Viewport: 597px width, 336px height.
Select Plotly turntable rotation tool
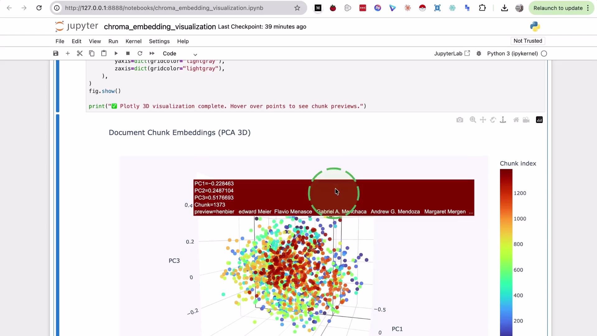(503, 120)
